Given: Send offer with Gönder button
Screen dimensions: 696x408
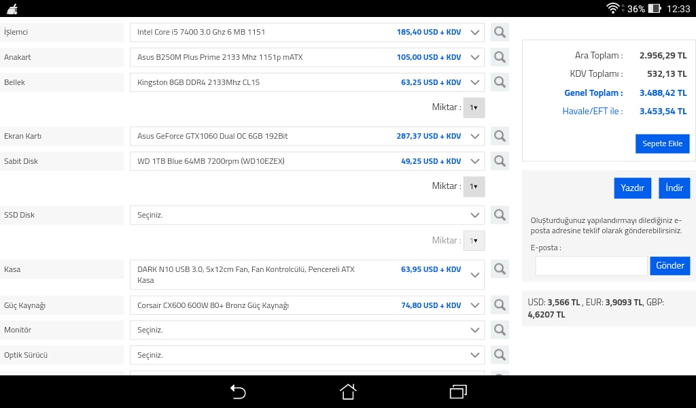Looking at the screenshot, I should click(x=670, y=265).
